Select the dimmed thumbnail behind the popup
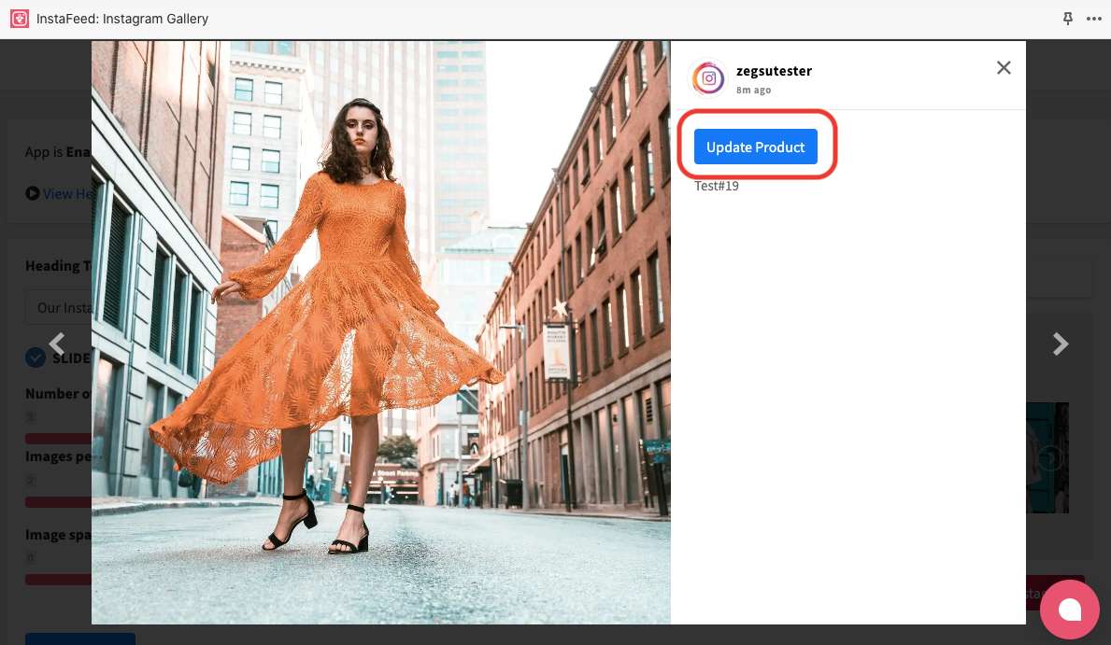 coord(1047,457)
